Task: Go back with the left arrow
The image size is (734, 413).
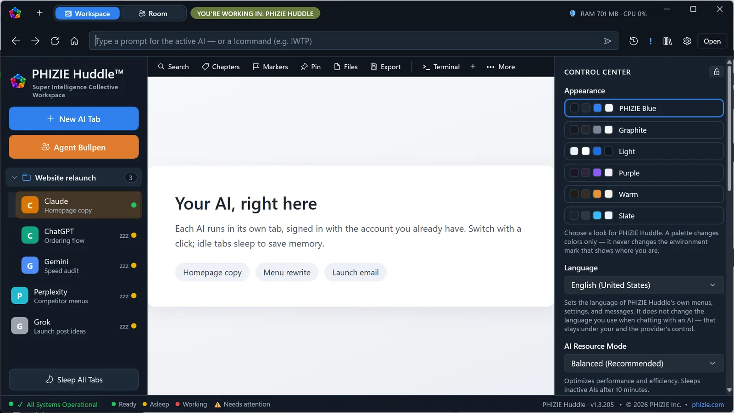Action: (x=16, y=41)
